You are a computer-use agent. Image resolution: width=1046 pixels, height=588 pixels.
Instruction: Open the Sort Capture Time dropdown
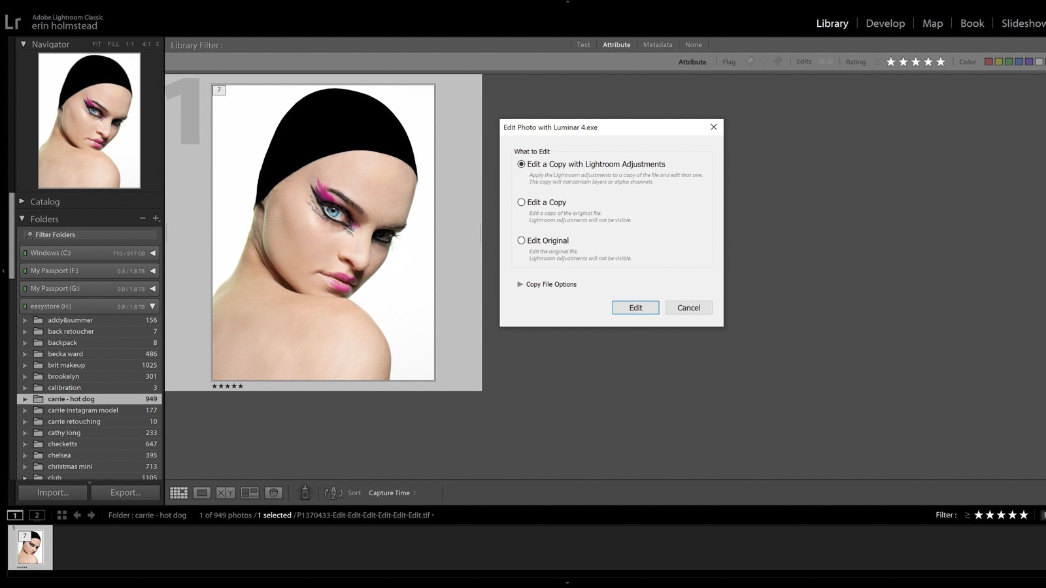click(x=392, y=493)
